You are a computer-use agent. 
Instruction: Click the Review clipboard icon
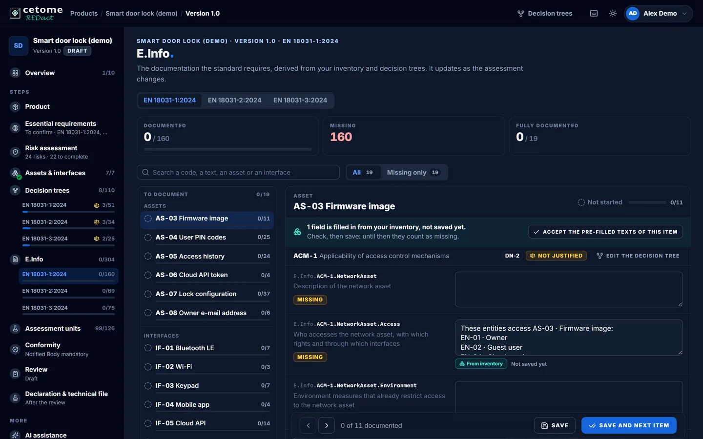pyautogui.click(x=15, y=374)
